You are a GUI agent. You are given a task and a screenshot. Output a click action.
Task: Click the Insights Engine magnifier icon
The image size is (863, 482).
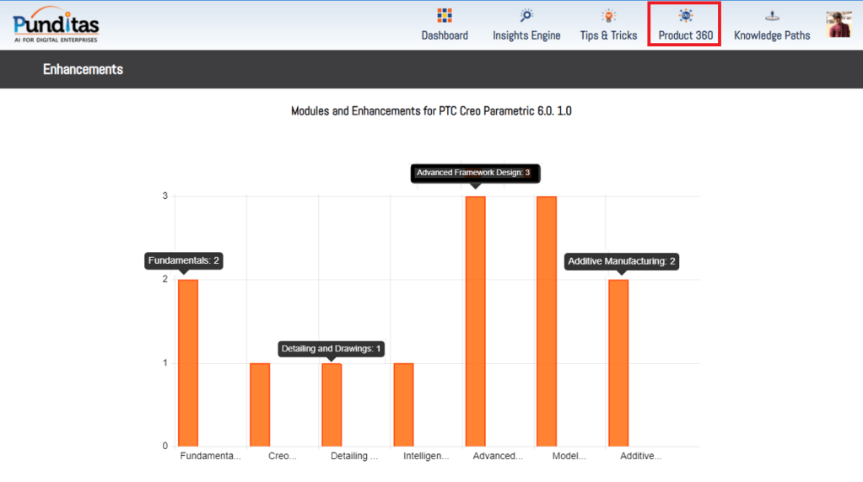click(526, 15)
